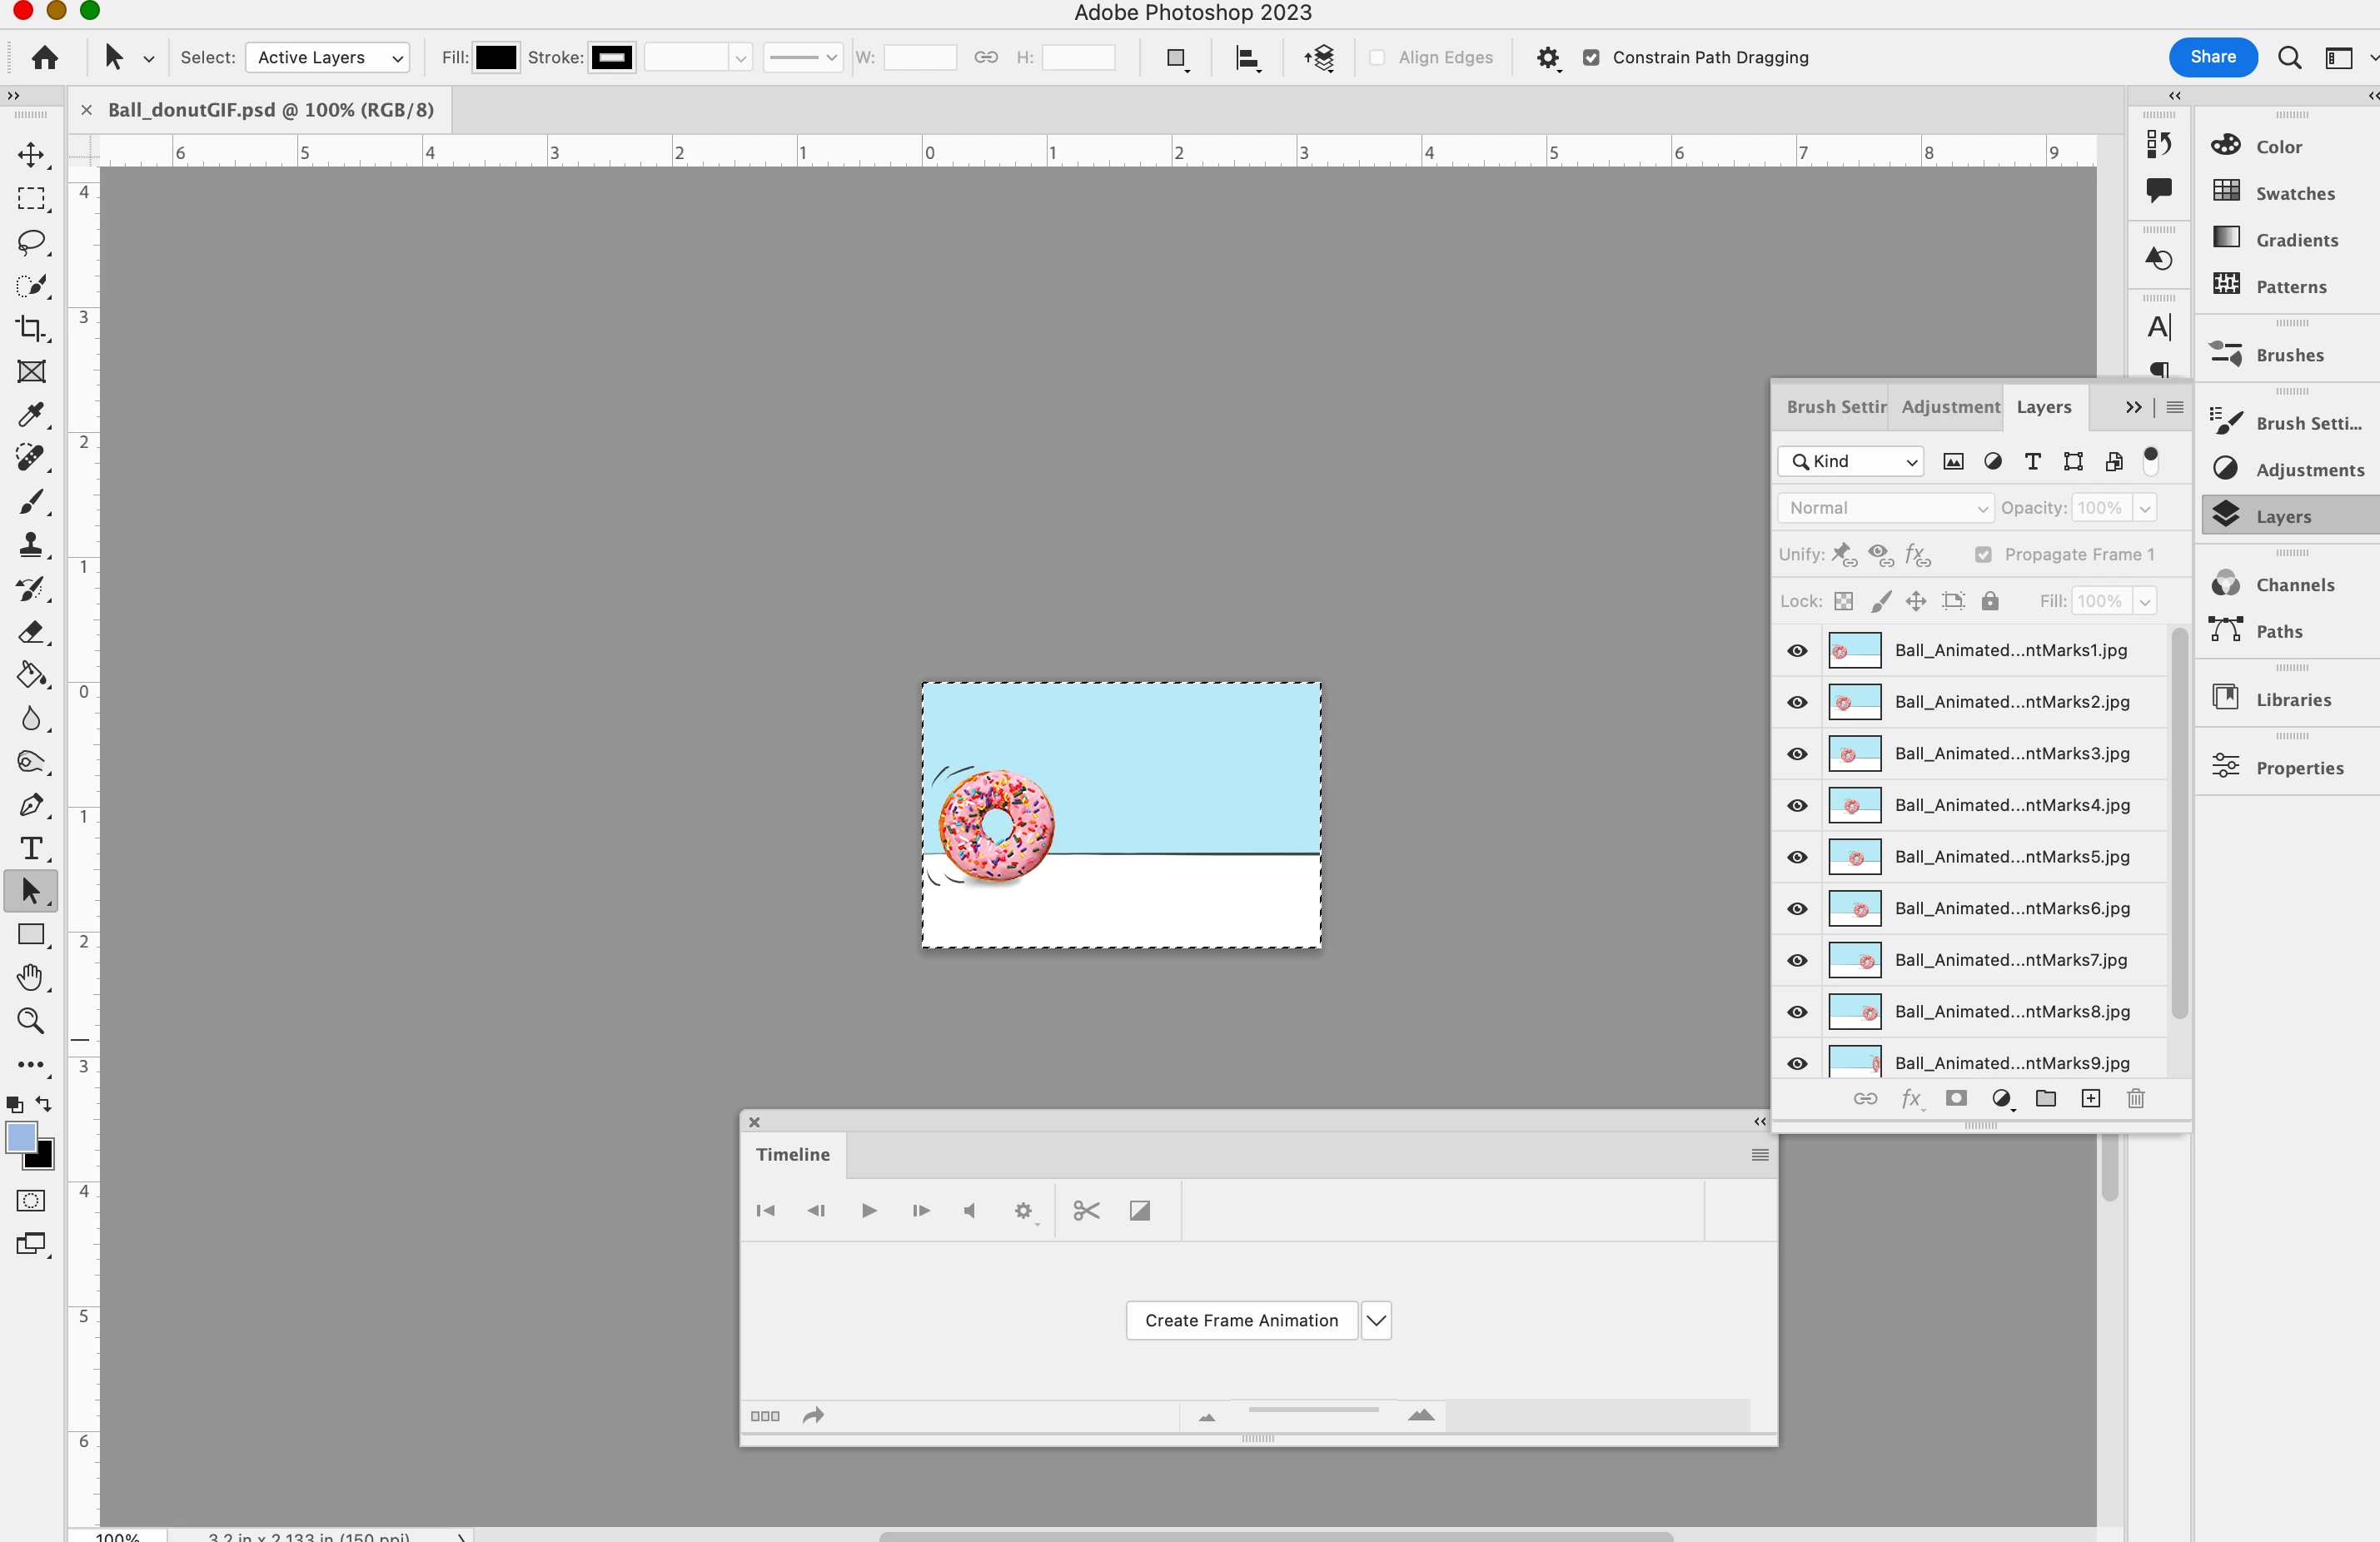Click the blue Share button
The height and width of the screenshot is (1542, 2380).
pyautogui.click(x=2212, y=57)
